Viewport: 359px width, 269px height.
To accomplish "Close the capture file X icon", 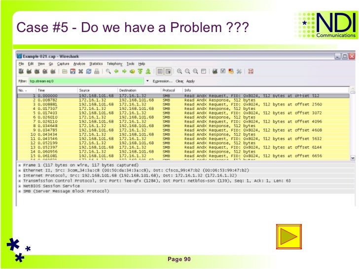I will 80,71.
